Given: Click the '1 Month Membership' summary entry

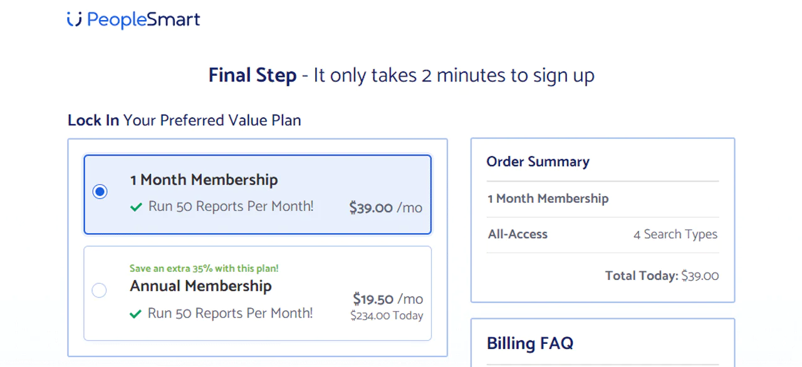Looking at the screenshot, I should (548, 199).
